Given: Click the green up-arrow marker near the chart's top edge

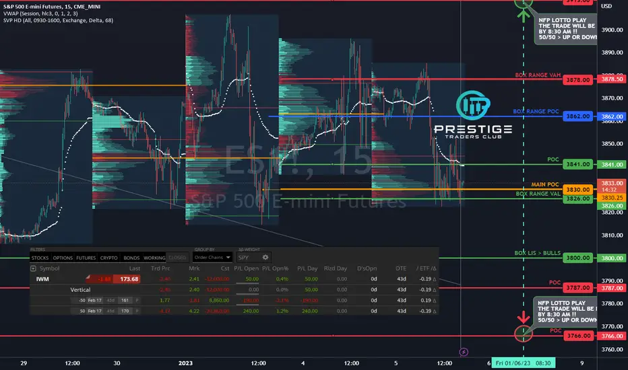Looking at the screenshot, I should pyautogui.click(x=523, y=15).
